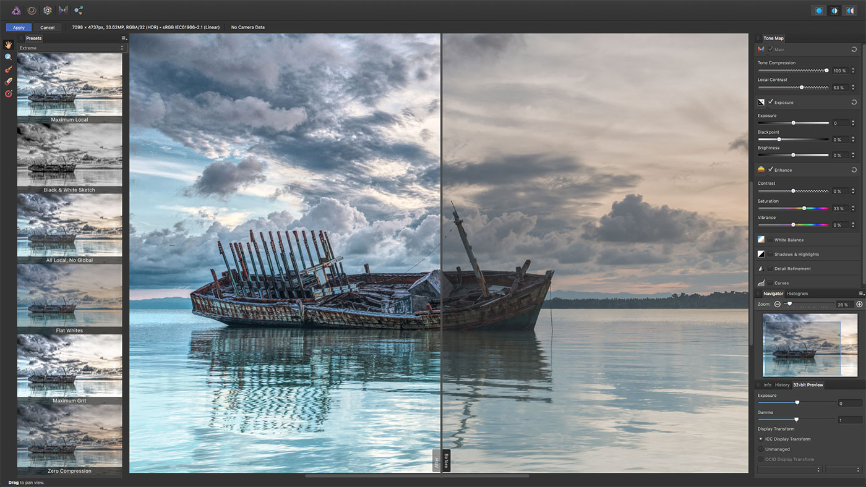Enable the White Balance checkbox

[x=770, y=240]
